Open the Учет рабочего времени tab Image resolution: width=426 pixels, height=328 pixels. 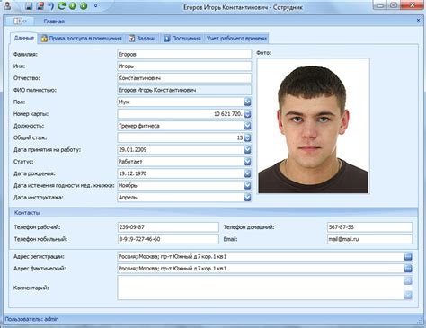tap(236, 39)
